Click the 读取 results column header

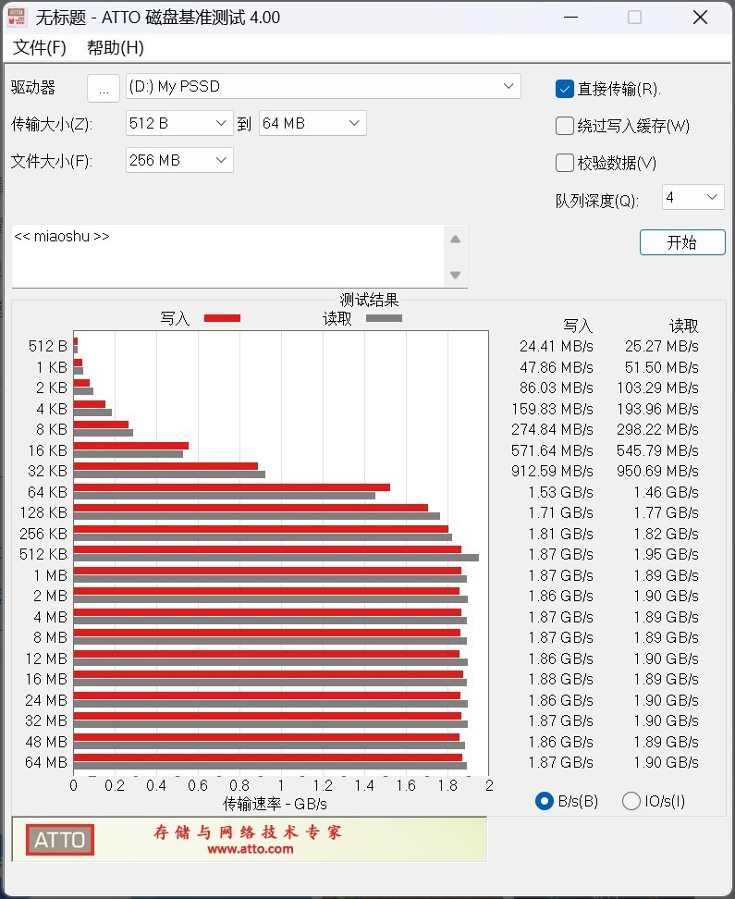(683, 326)
